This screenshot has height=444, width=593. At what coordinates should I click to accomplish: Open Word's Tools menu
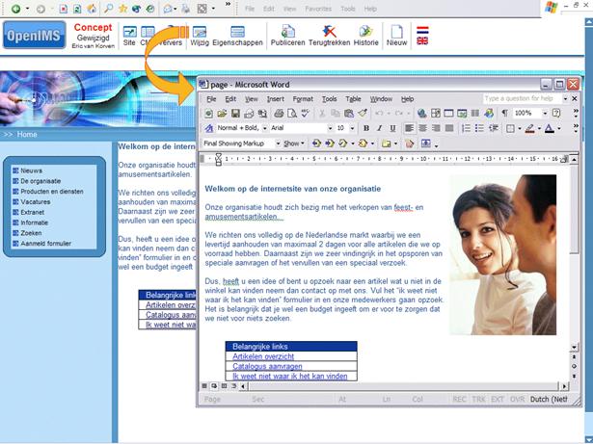pyautogui.click(x=330, y=99)
